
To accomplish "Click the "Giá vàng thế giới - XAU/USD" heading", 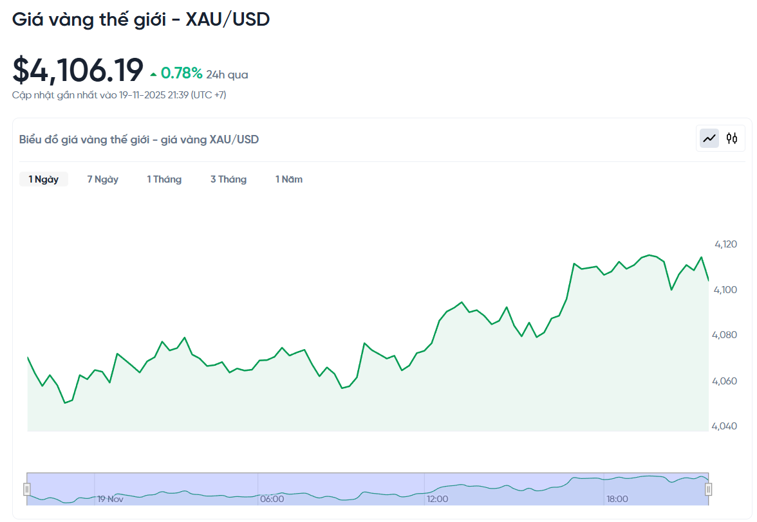I will pos(141,20).
